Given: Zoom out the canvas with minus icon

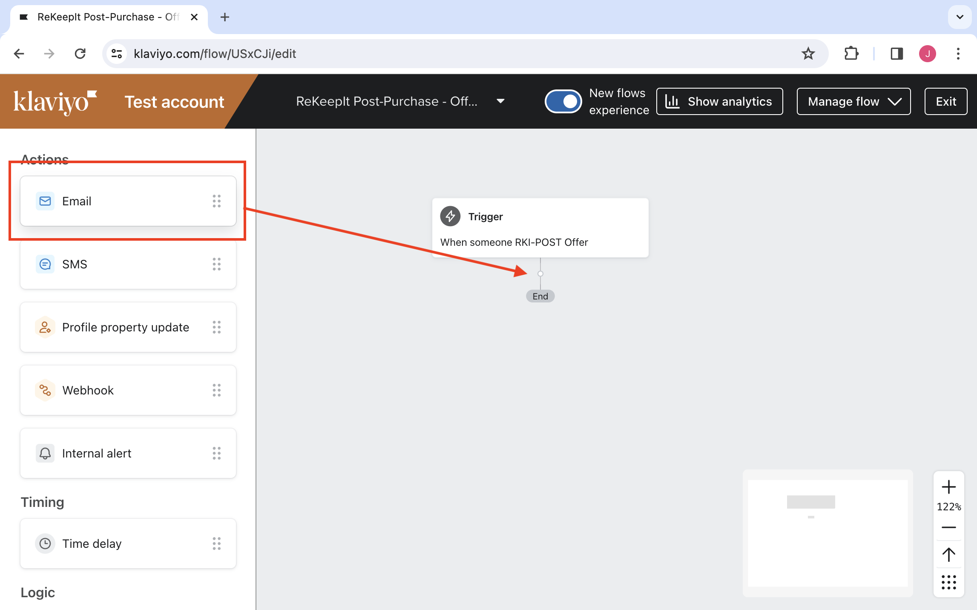Looking at the screenshot, I should coord(948,527).
